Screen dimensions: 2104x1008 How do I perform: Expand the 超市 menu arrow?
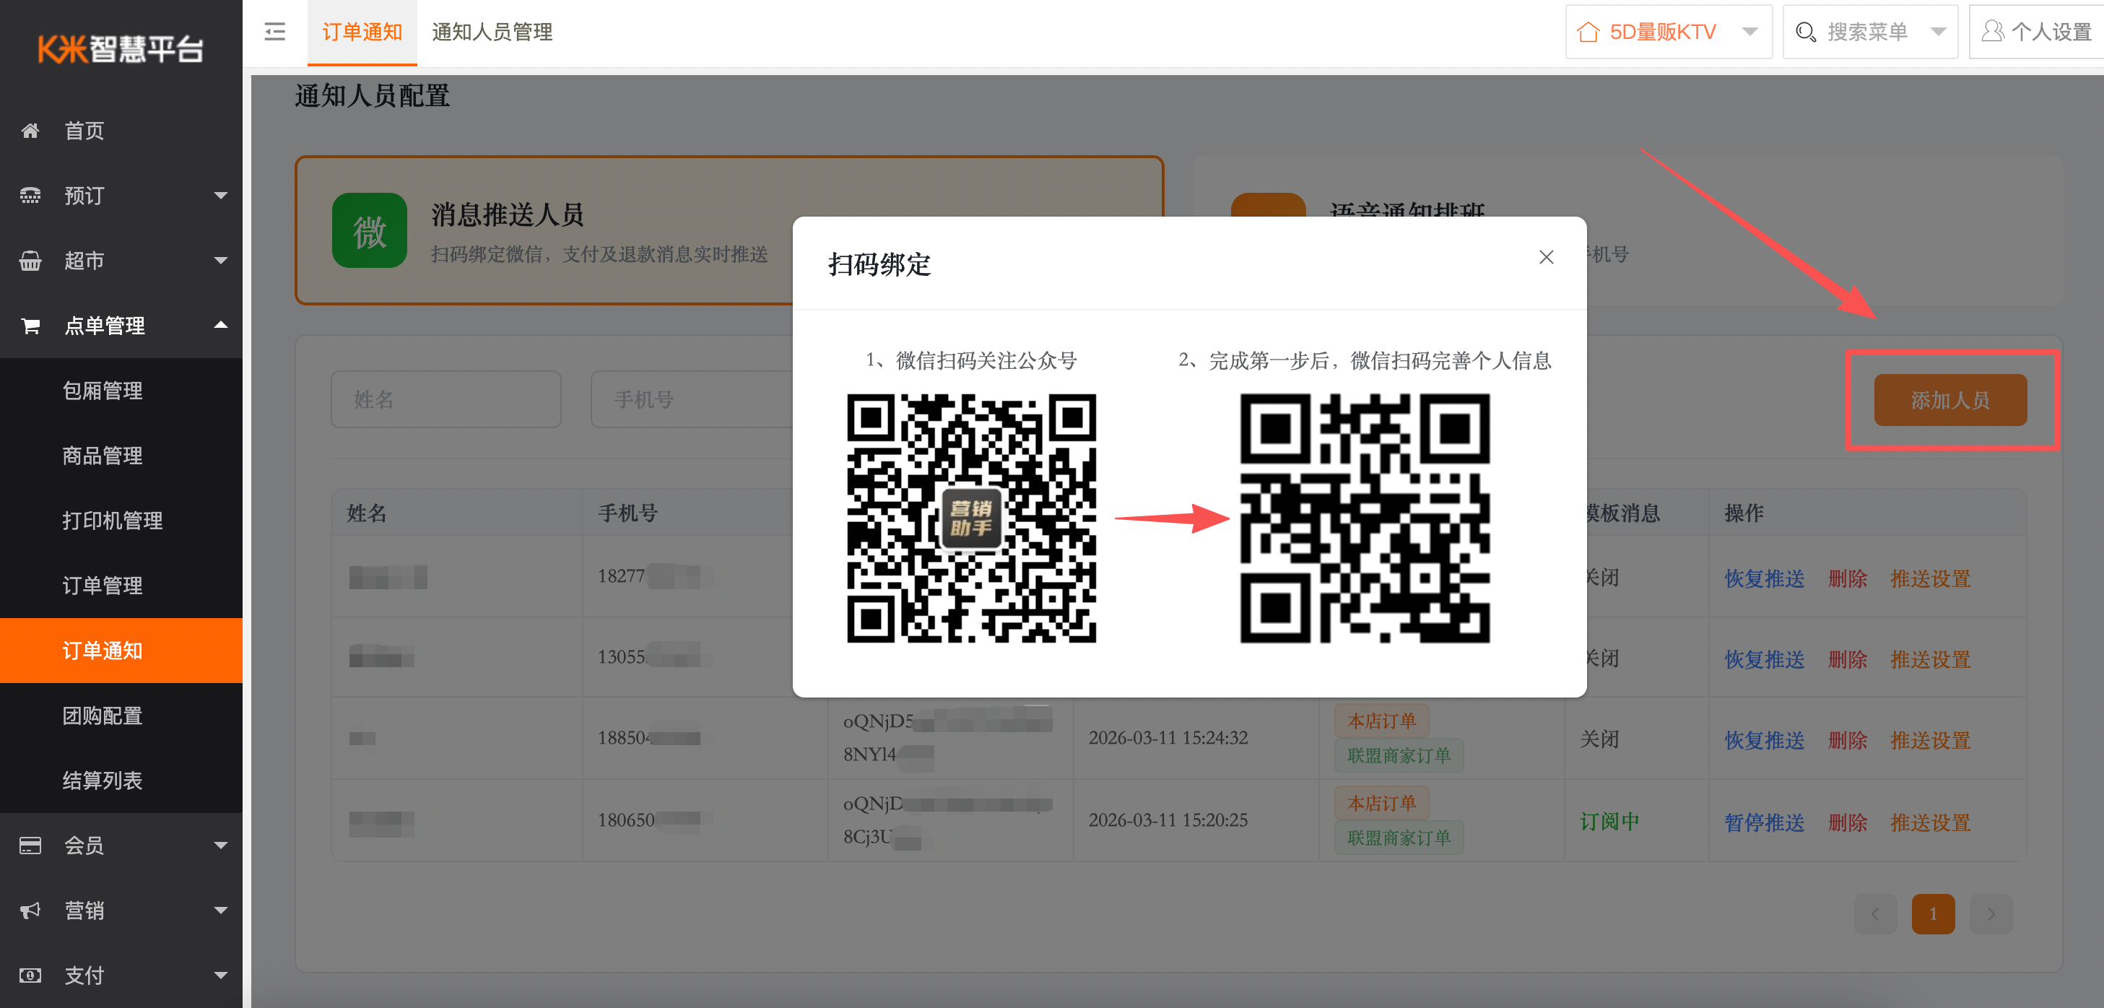(220, 261)
